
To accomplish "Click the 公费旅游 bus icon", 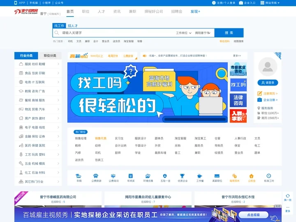I will [x=96, y=176].
